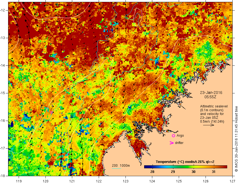
Task: Click the magenta drifter arrowhead legend symbol
Action: 171,143
